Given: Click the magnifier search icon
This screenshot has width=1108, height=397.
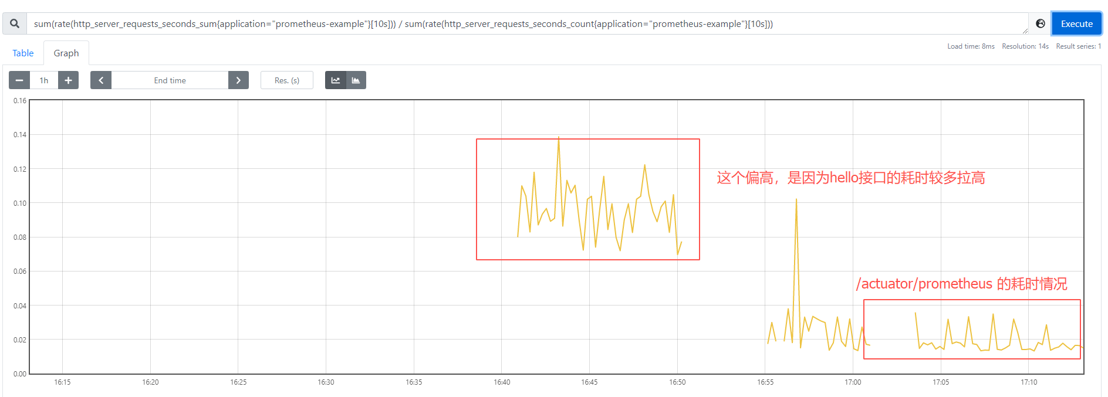Looking at the screenshot, I should 15,24.
